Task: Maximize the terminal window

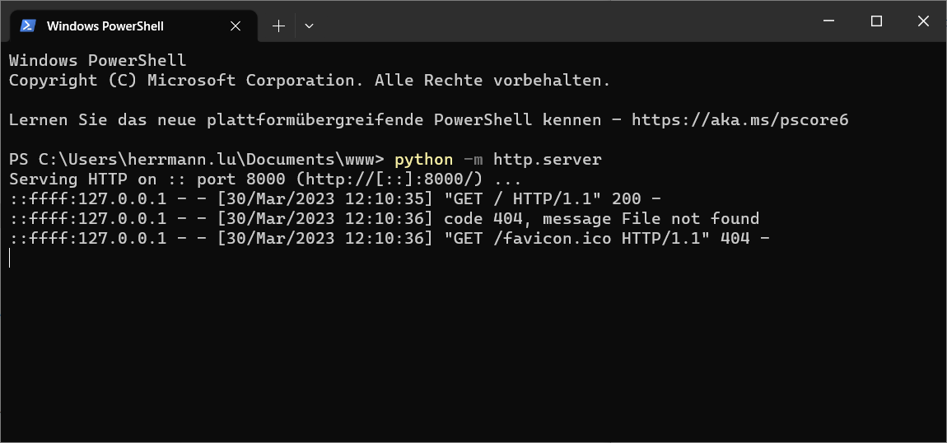Action: point(876,21)
